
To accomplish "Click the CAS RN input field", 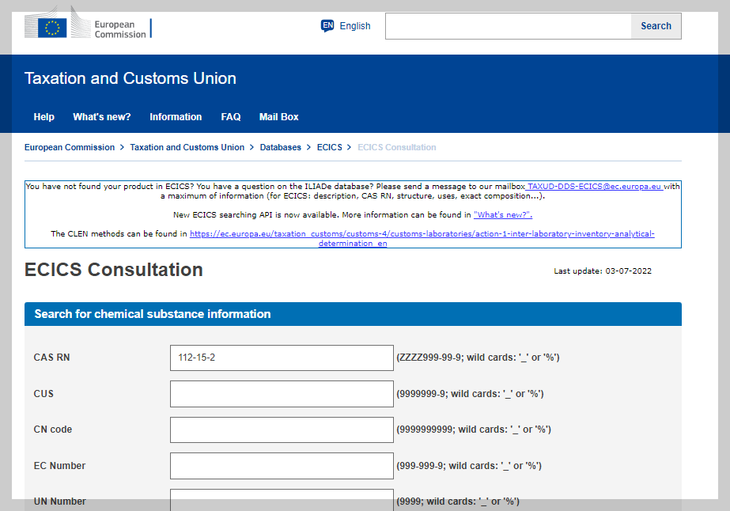I will 282,358.
